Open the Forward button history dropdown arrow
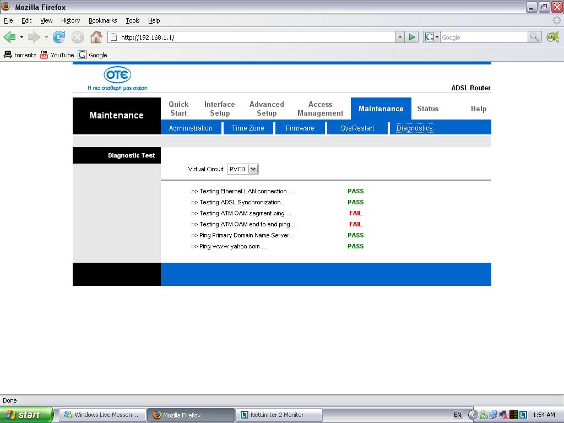The width and height of the screenshot is (564, 423). pos(46,37)
